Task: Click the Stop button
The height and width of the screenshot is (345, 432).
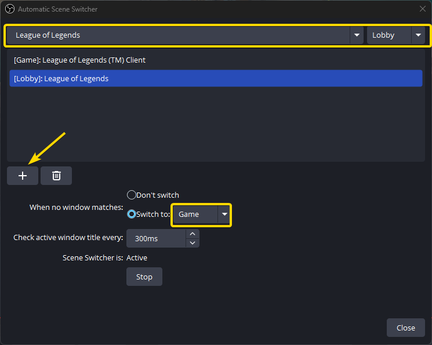Action: [144, 277]
